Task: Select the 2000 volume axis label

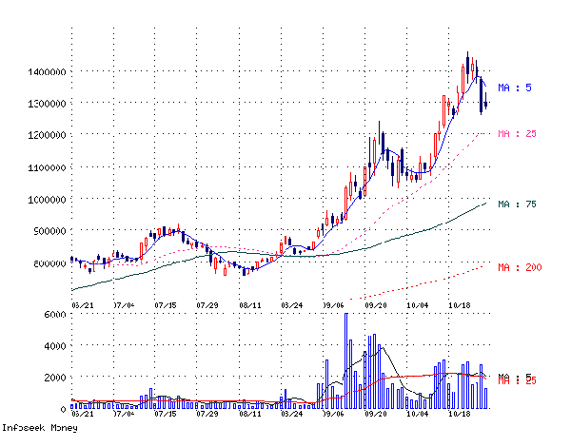Action: 55,378
